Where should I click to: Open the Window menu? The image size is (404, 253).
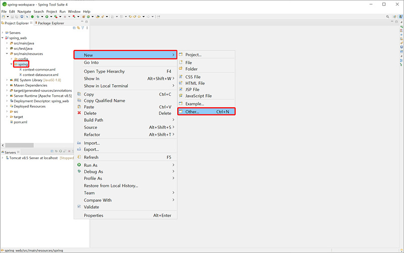tap(74, 12)
